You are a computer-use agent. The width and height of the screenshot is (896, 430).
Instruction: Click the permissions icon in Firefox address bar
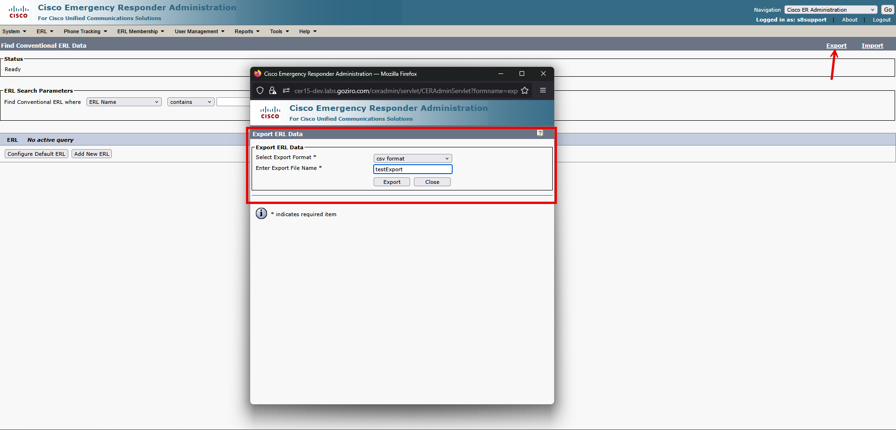tap(286, 91)
